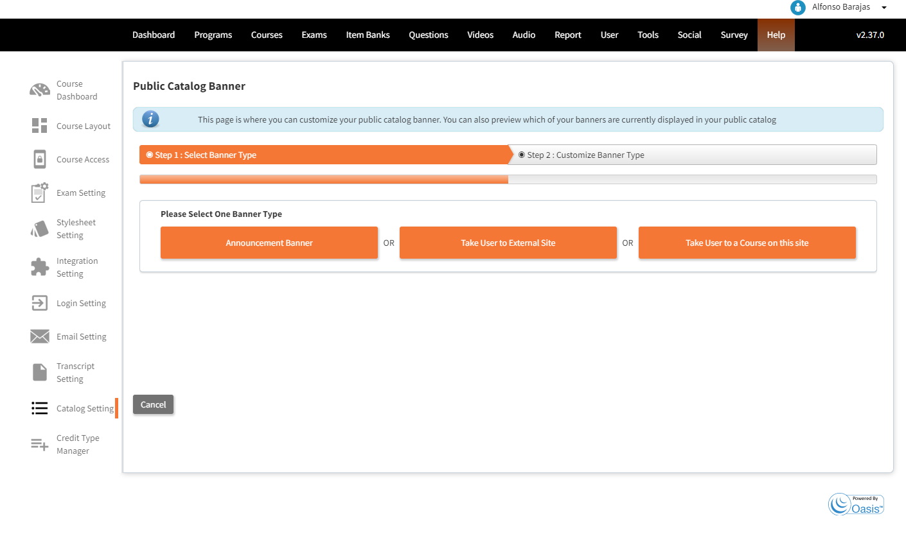
Task: Navigate to the Item Banks section
Action: (367, 35)
